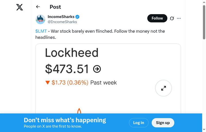Open the IncomeSharks profile avatar

point(40,19)
